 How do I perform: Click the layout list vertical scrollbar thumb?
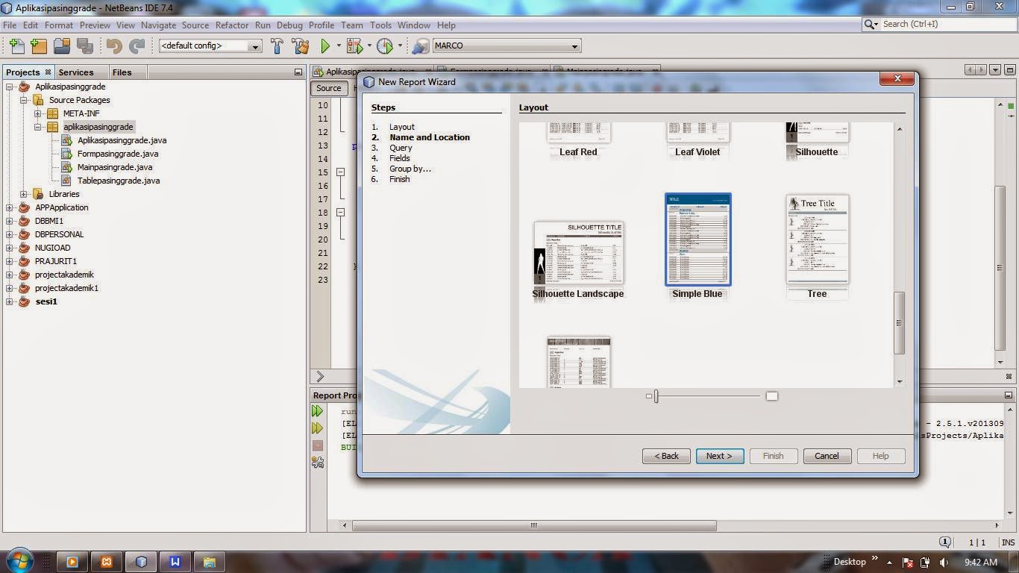click(900, 322)
